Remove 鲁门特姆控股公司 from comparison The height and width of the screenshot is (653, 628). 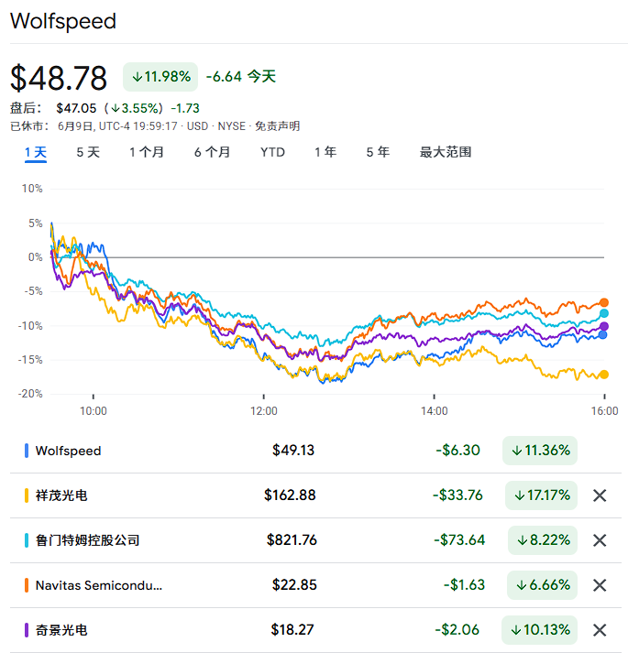click(x=600, y=540)
